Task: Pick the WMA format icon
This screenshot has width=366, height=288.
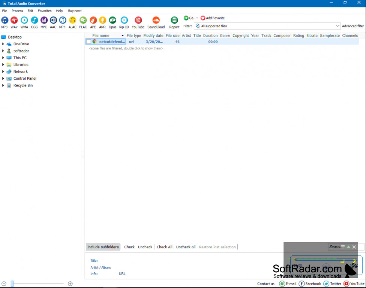Action: [24, 20]
